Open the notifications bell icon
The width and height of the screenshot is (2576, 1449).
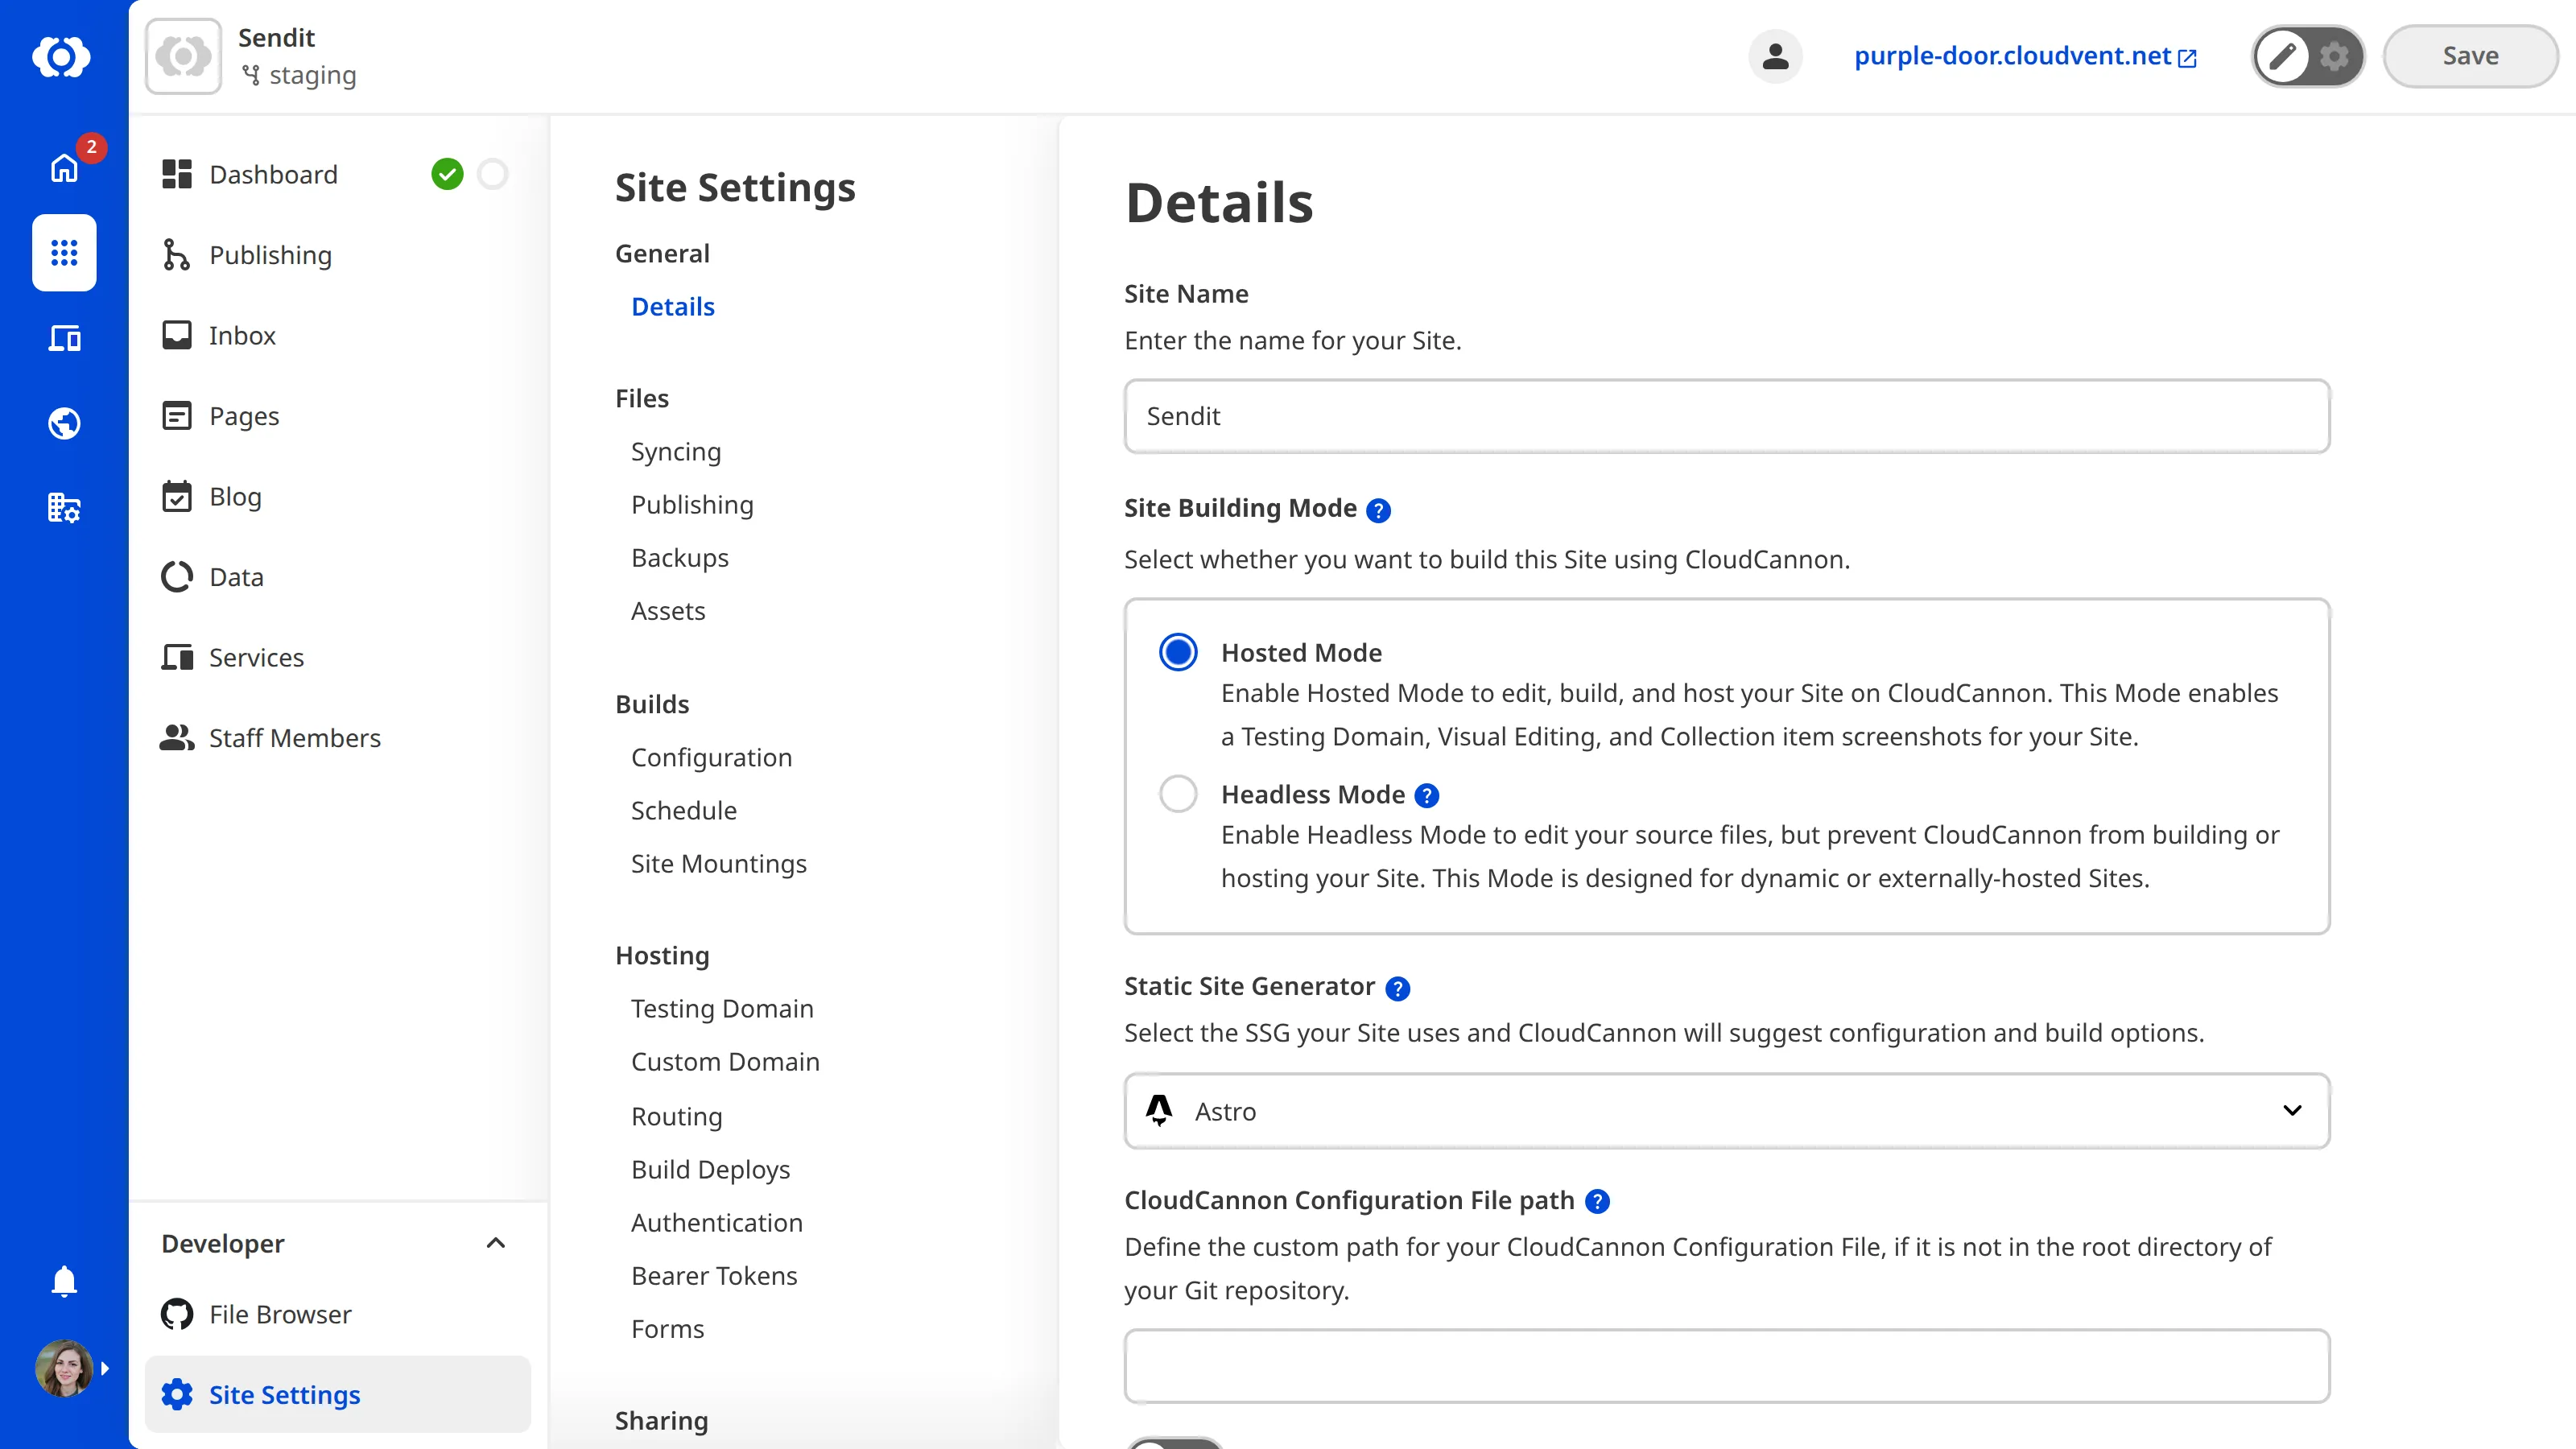coord(64,1281)
